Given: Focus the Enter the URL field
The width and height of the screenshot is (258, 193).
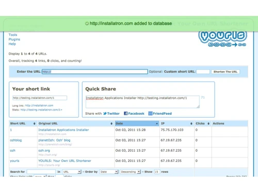Looking at the screenshot, I should 95,72.
